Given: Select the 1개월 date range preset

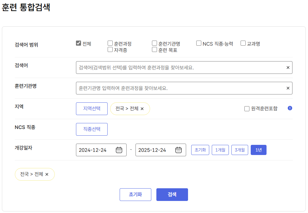Looking at the screenshot, I should (x=220, y=150).
